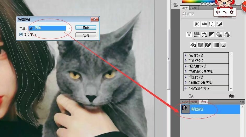246x137 pixels.
Task: Pick a color from the spectrum bar
Action: 198,1
